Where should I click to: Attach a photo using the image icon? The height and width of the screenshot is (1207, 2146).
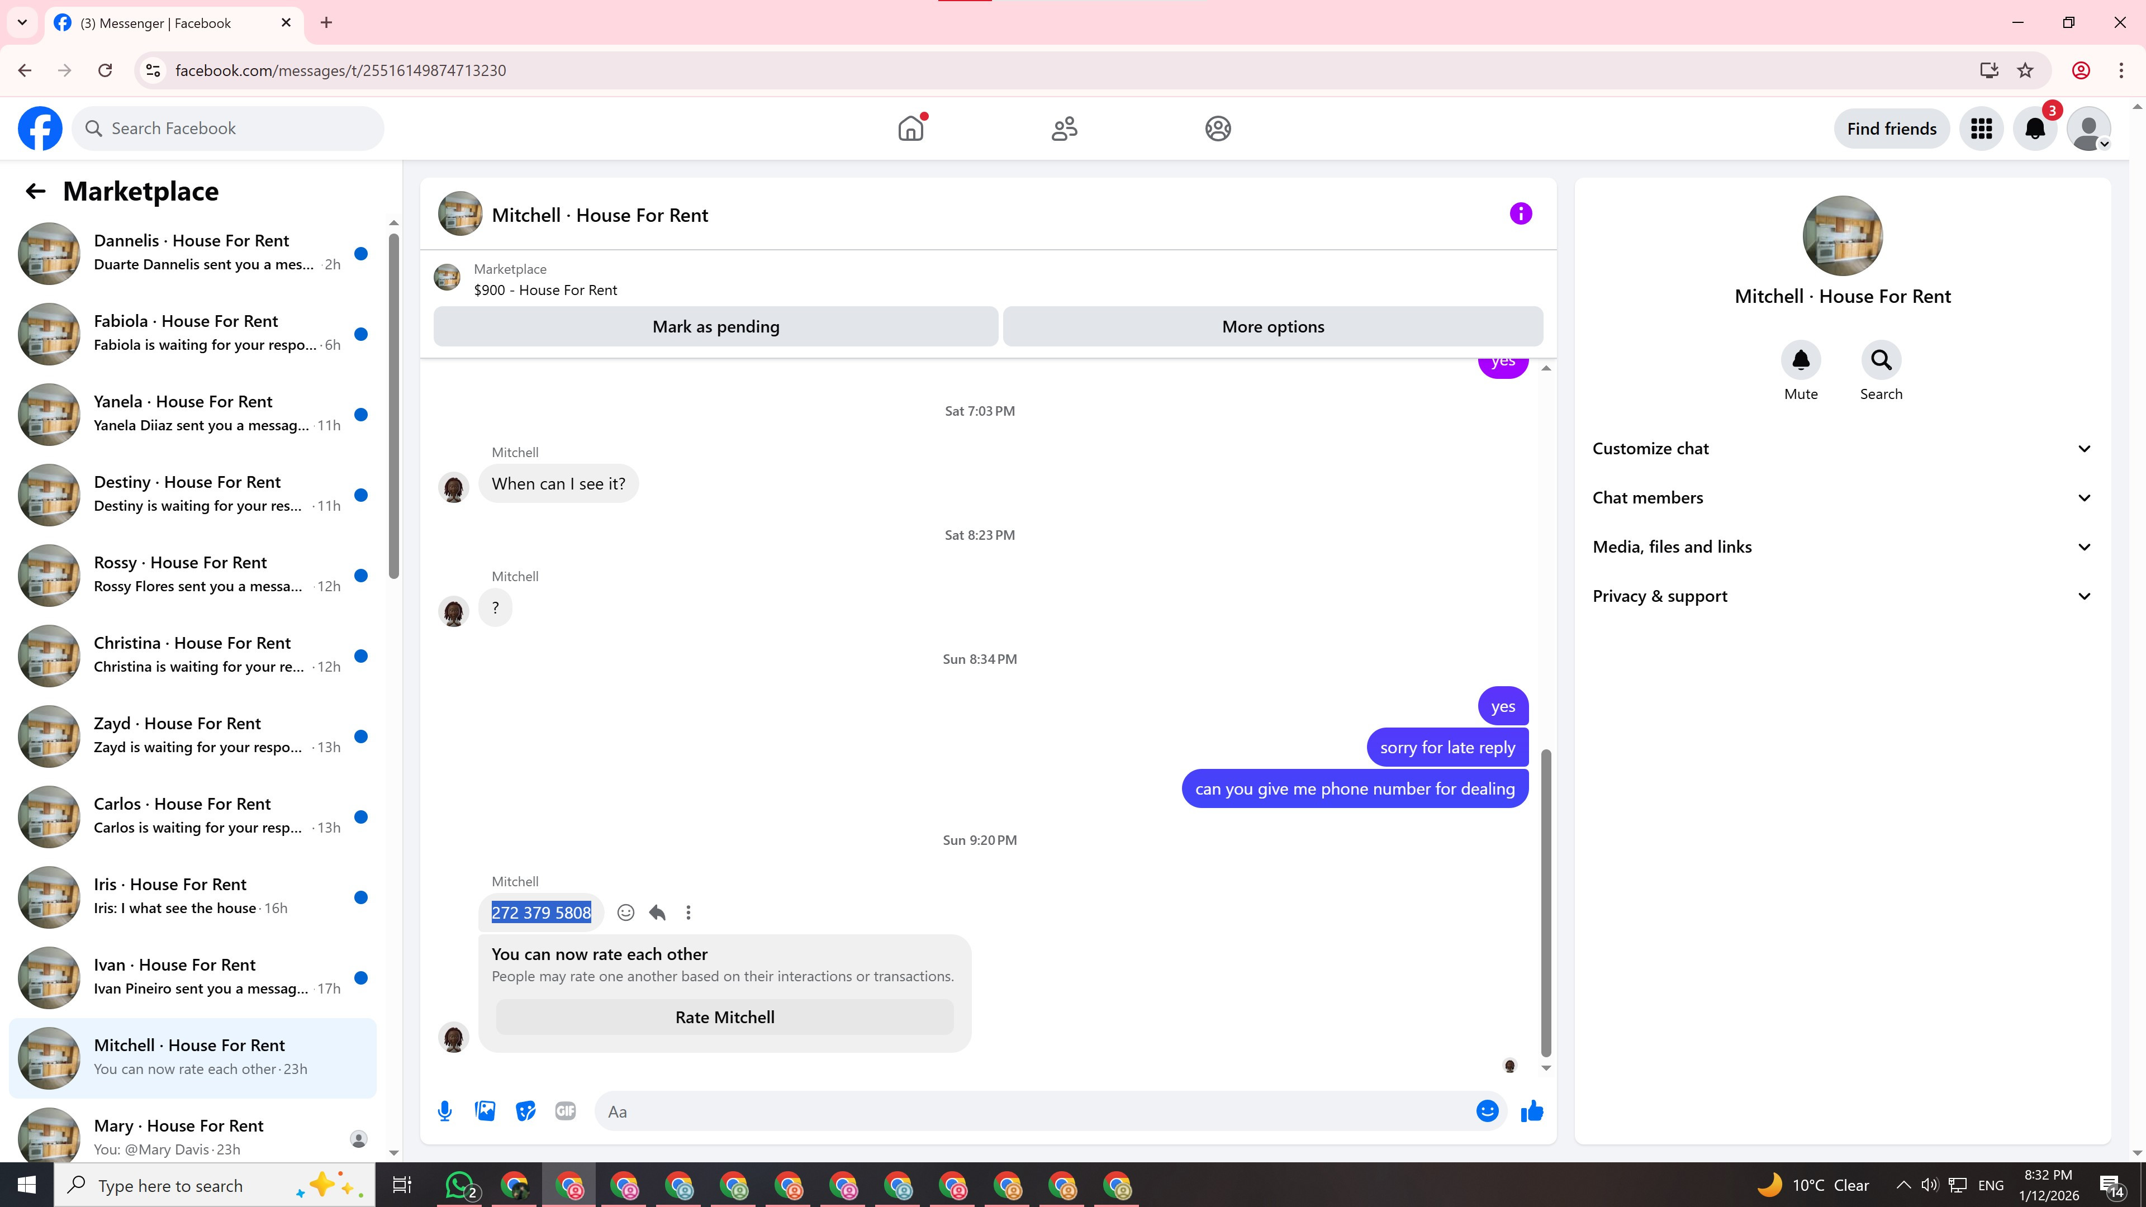[485, 1111]
